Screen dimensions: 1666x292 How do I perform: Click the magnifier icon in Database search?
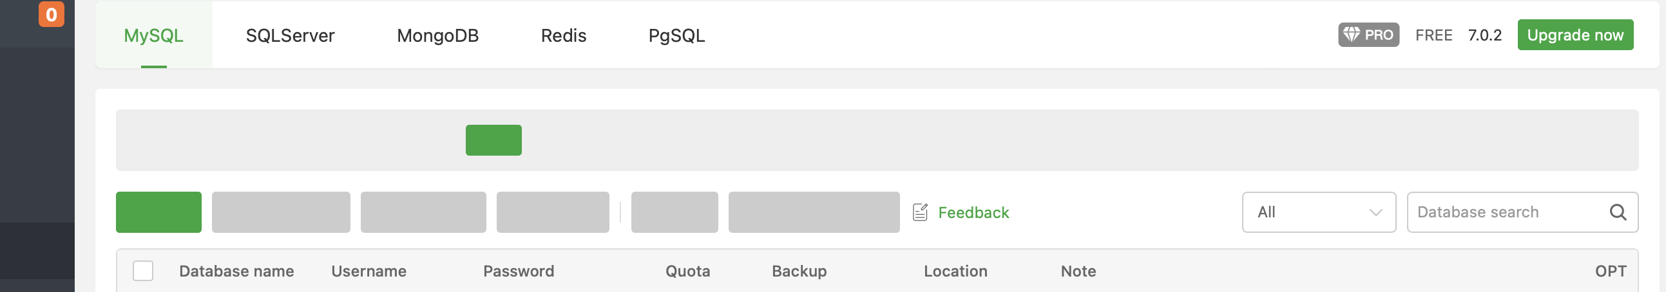tap(1618, 212)
